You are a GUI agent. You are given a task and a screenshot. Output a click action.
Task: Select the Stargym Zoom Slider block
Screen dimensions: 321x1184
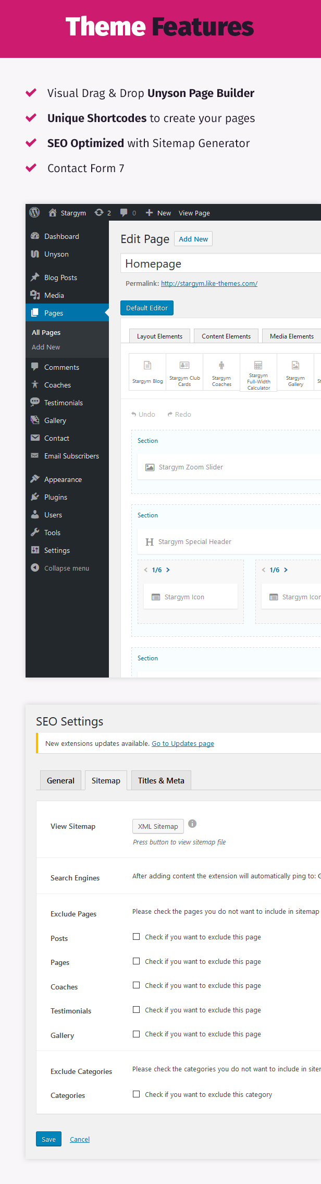[x=229, y=467]
